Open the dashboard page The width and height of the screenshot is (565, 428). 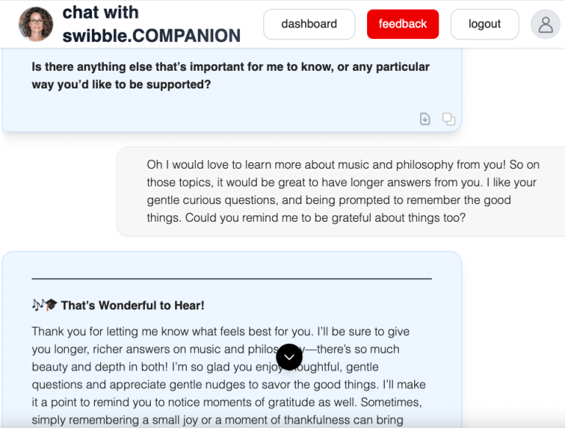pos(309,24)
